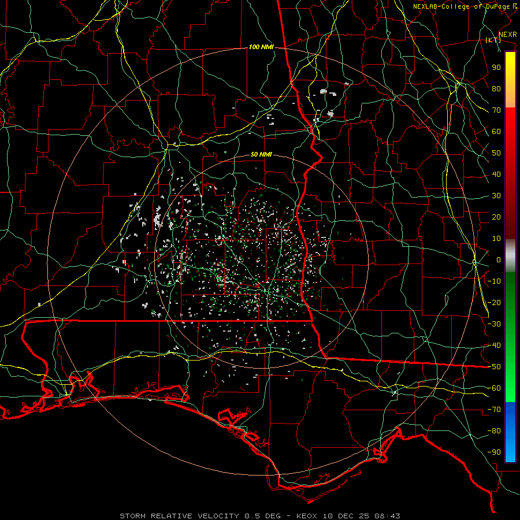The height and width of the screenshot is (520, 520).
Task: Click the -50 knot scale label
Action: tap(494, 367)
